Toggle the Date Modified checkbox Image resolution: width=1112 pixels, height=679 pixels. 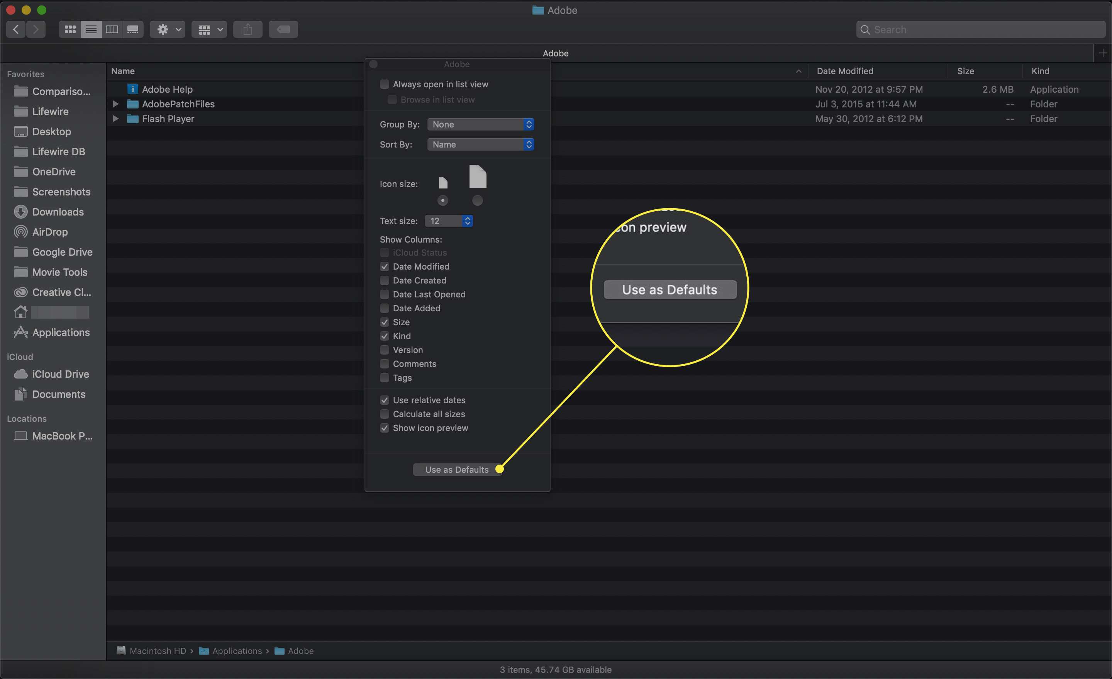click(385, 266)
